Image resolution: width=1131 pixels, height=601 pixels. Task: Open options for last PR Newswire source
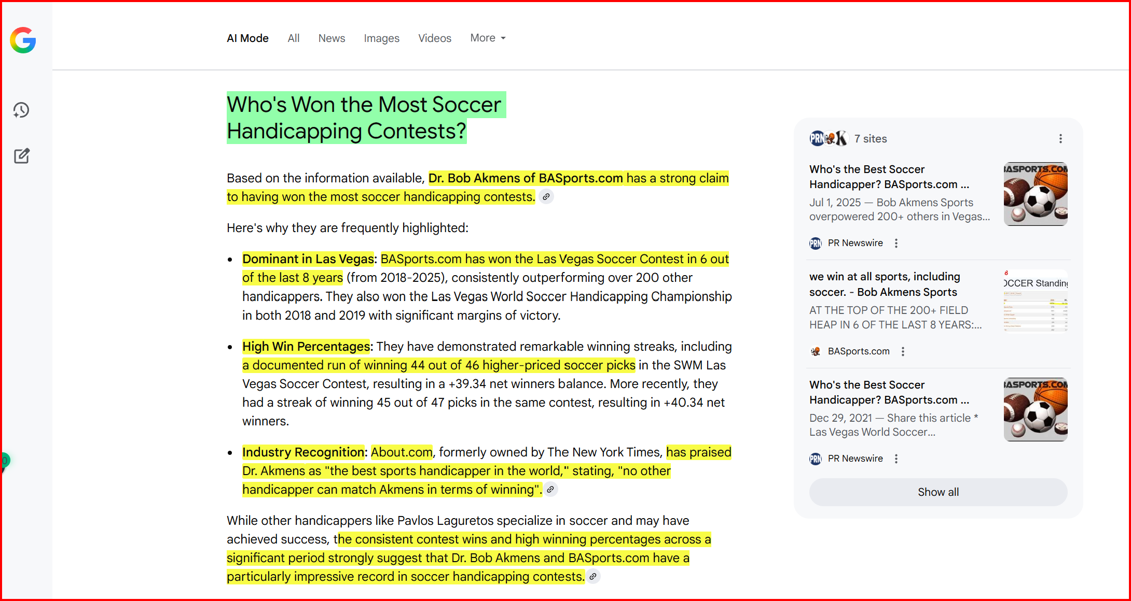pos(896,459)
